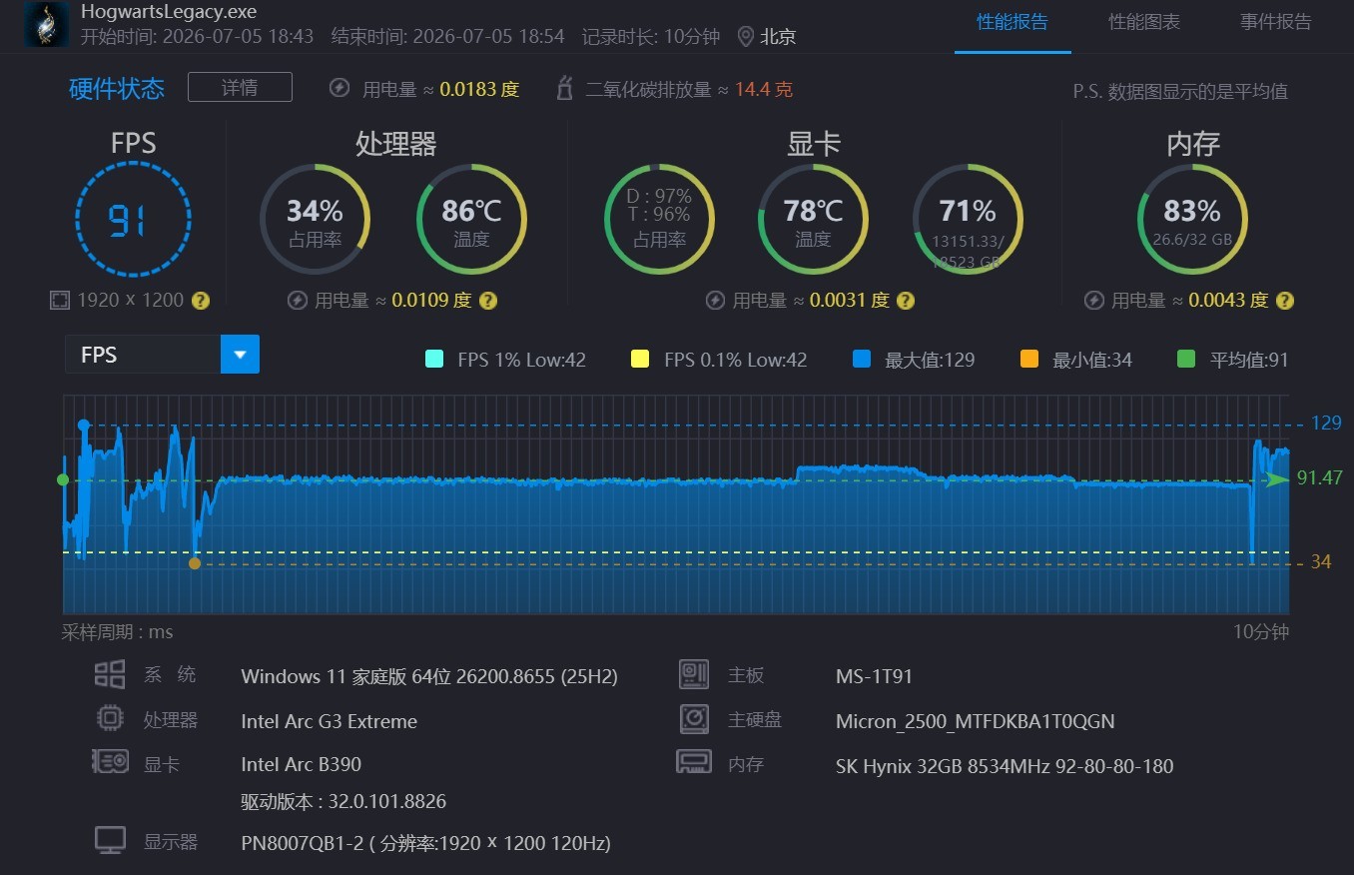Click the PN8007QB1-2 display model text
Viewport: 1354px width, 875px height.
coord(426,843)
